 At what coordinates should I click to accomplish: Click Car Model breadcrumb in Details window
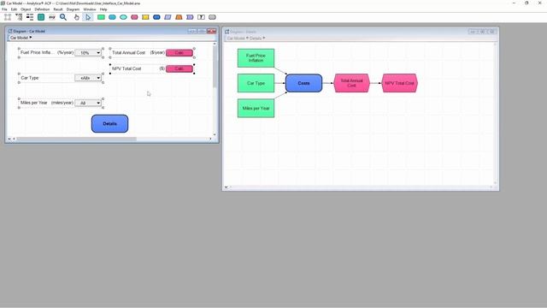click(236, 38)
